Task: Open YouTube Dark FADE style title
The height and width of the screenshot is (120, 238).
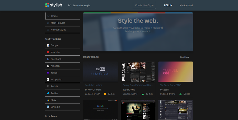Action: point(171,85)
